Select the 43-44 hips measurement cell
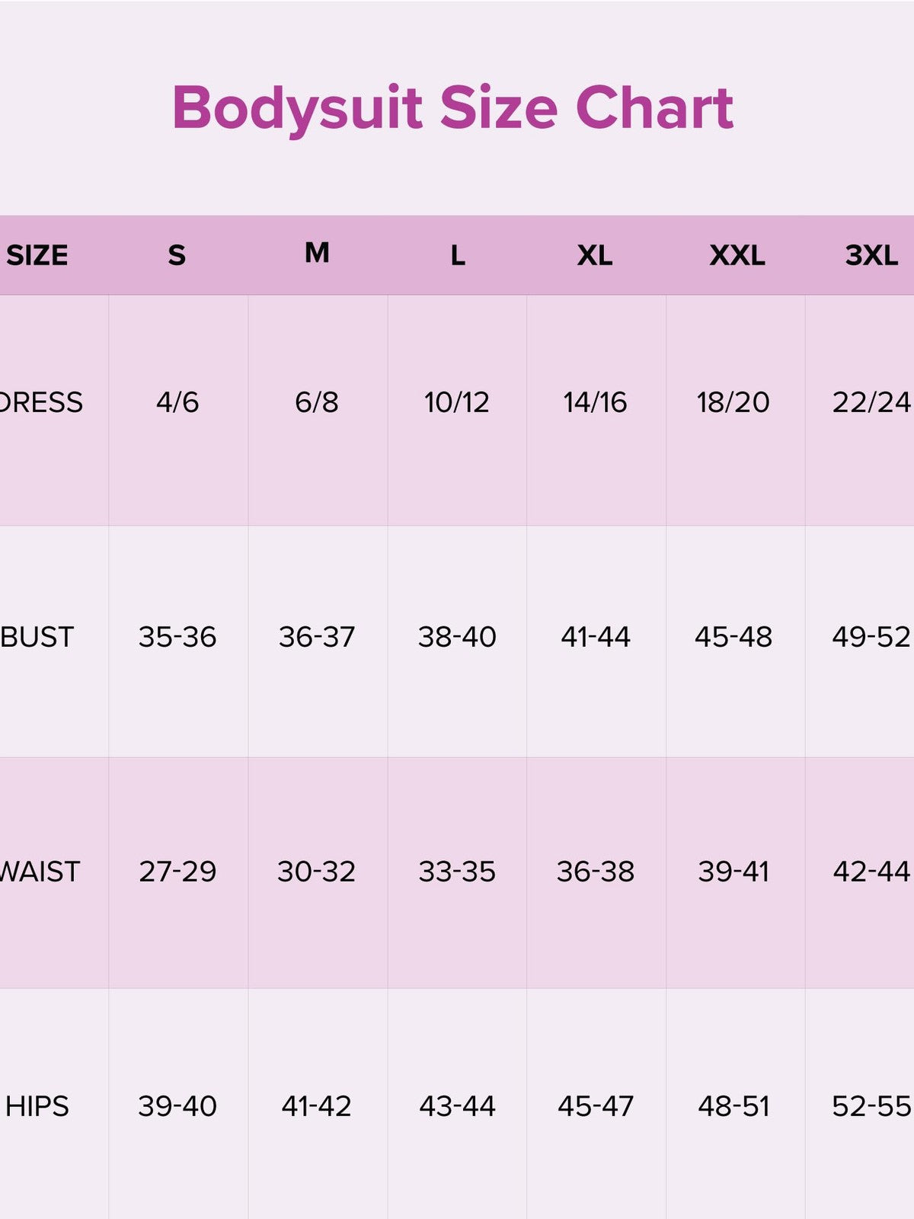Viewport: 914px width, 1219px height. coord(457,1106)
